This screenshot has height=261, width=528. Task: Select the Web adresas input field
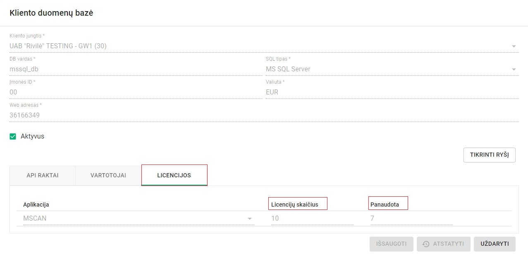coord(264,115)
